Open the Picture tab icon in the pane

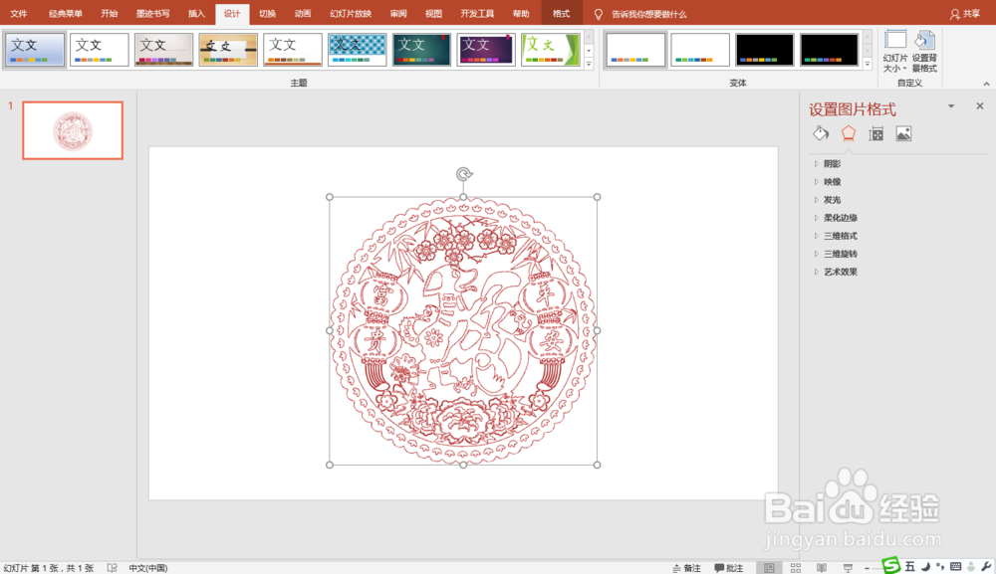[903, 133]
